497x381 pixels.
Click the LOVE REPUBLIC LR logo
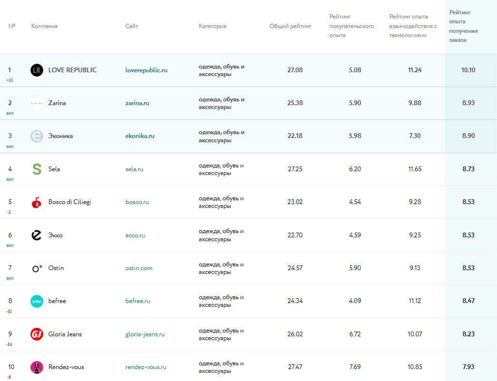coord(37,70)
